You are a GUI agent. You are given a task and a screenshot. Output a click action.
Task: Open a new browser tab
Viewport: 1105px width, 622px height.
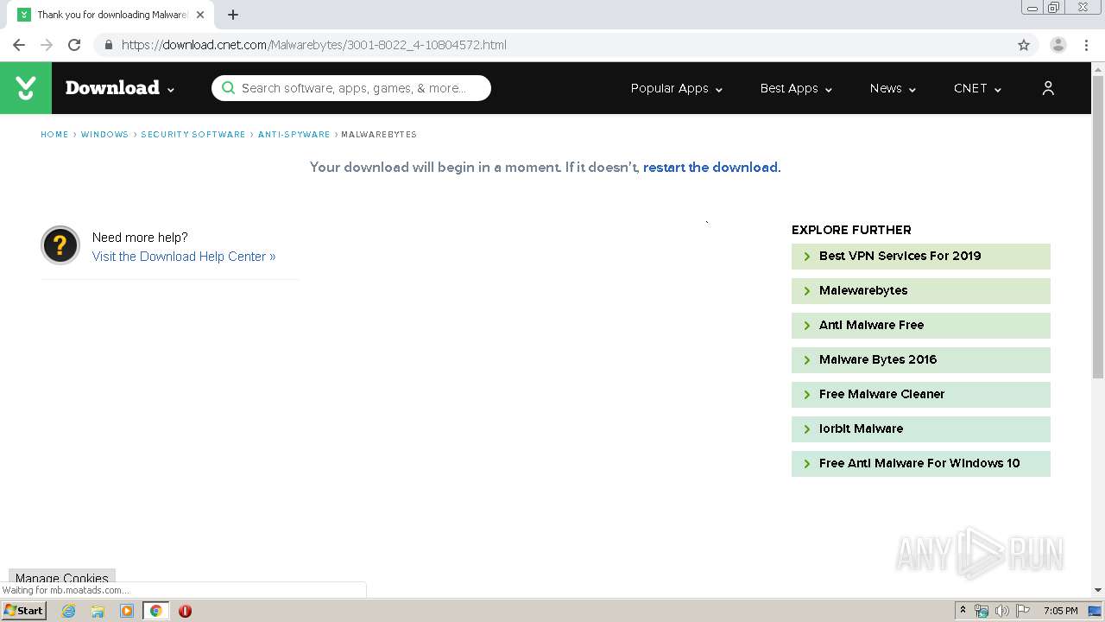click(233, 15)
